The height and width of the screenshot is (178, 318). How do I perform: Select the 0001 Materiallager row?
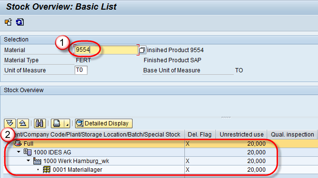click(161, 169)
